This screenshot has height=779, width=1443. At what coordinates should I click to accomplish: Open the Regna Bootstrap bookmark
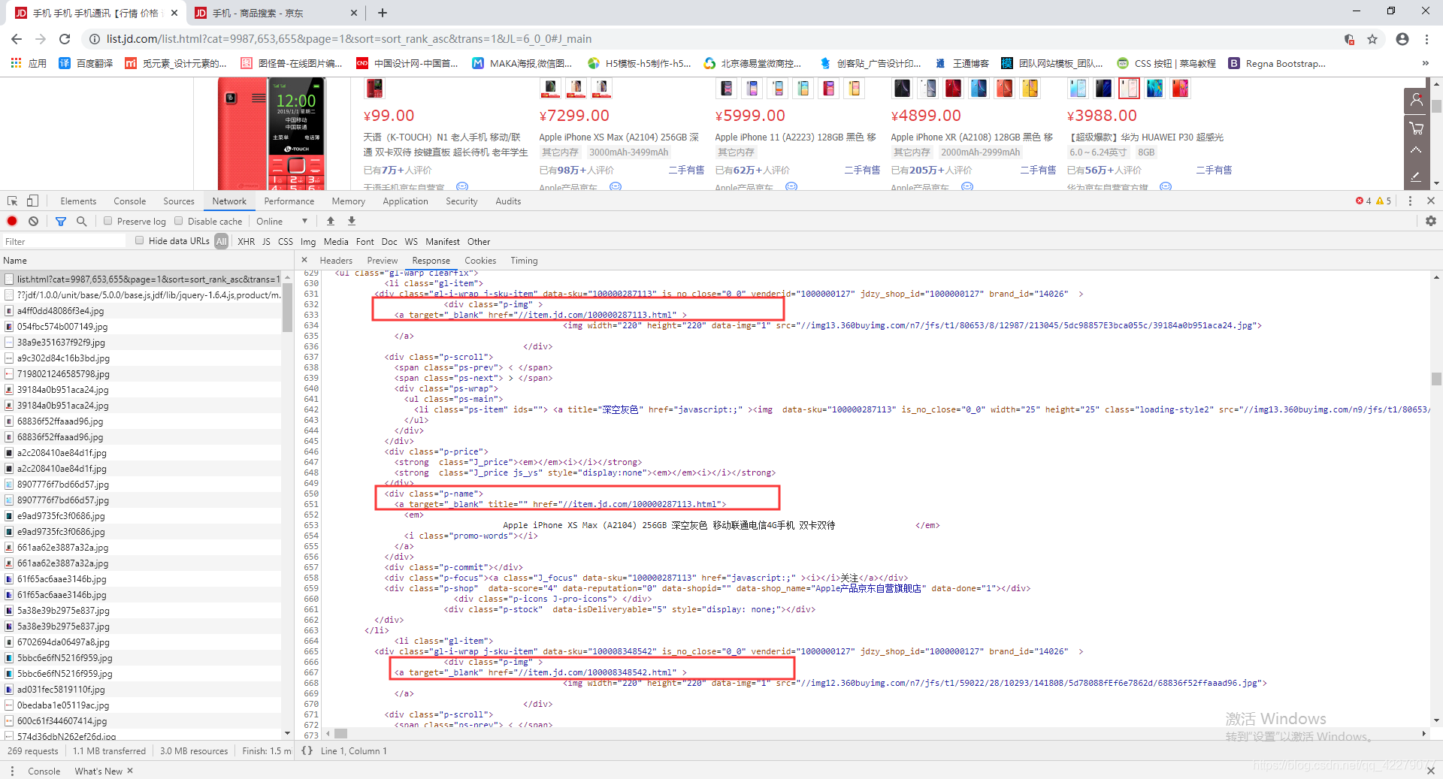pos(1277,63)
